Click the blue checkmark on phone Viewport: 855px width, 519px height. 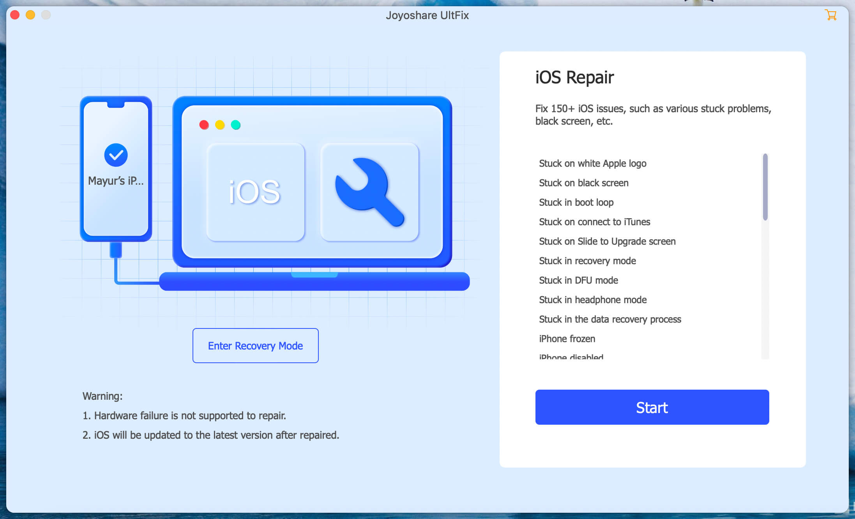tap(116, 155)
